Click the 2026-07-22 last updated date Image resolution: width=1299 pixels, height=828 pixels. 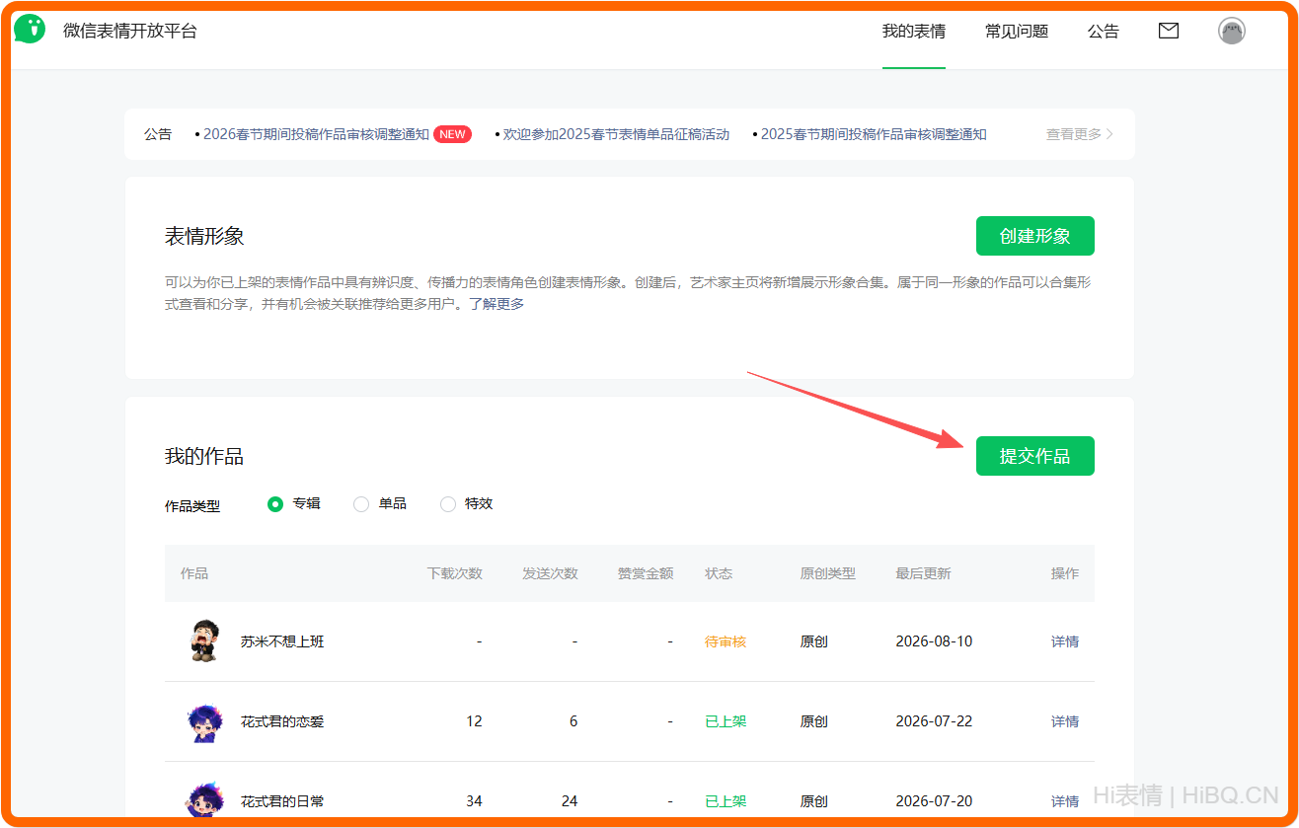(x=934, y=721)
